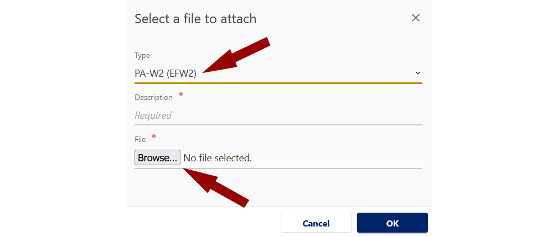This screenshot has width=558, height=237.
Task: Focus the Description required text field
Action: coord(278,115)
